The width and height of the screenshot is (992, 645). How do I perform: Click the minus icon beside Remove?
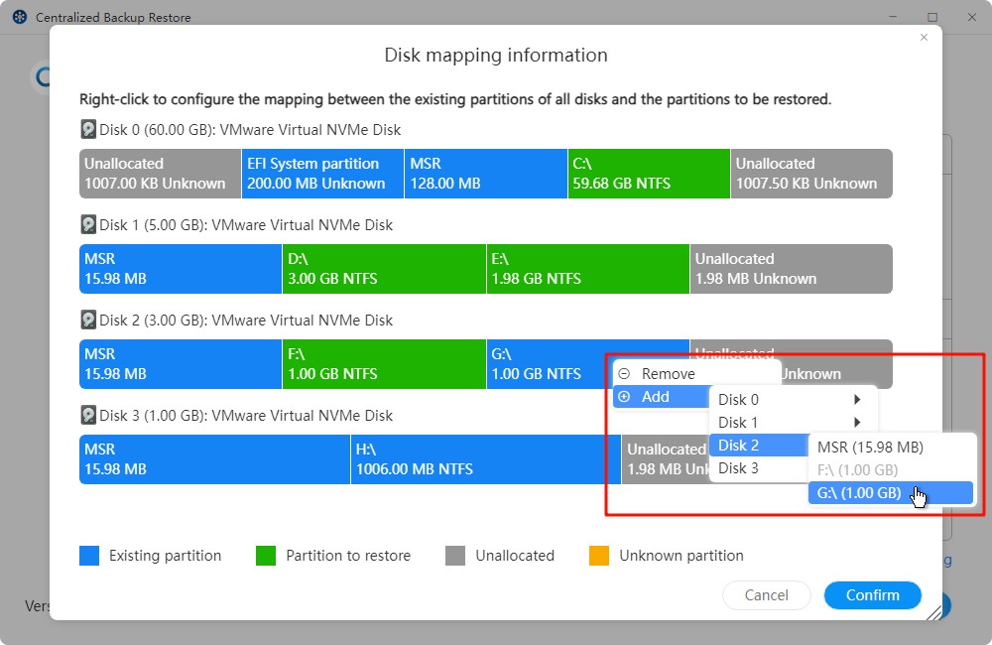point(624,374)
